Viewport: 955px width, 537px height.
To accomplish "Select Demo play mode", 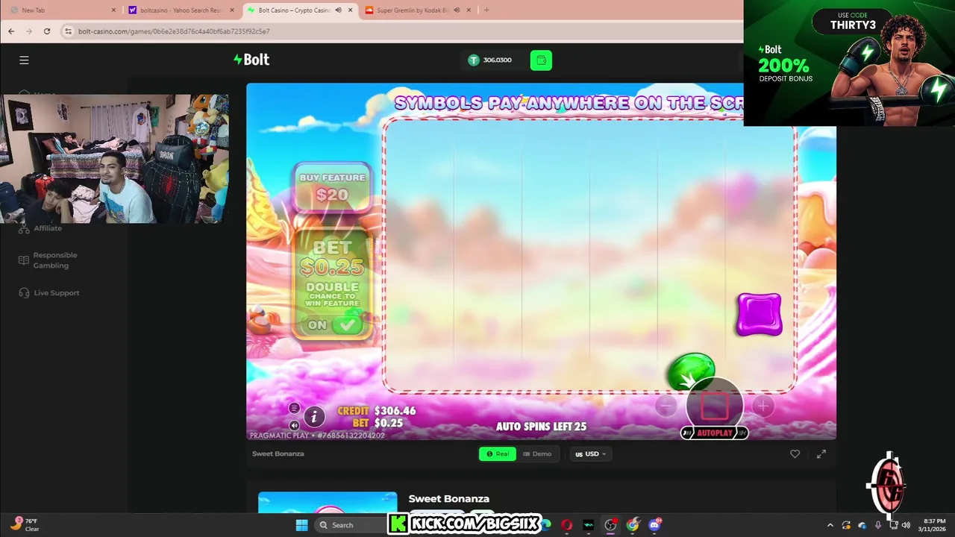I will point(537,453).
